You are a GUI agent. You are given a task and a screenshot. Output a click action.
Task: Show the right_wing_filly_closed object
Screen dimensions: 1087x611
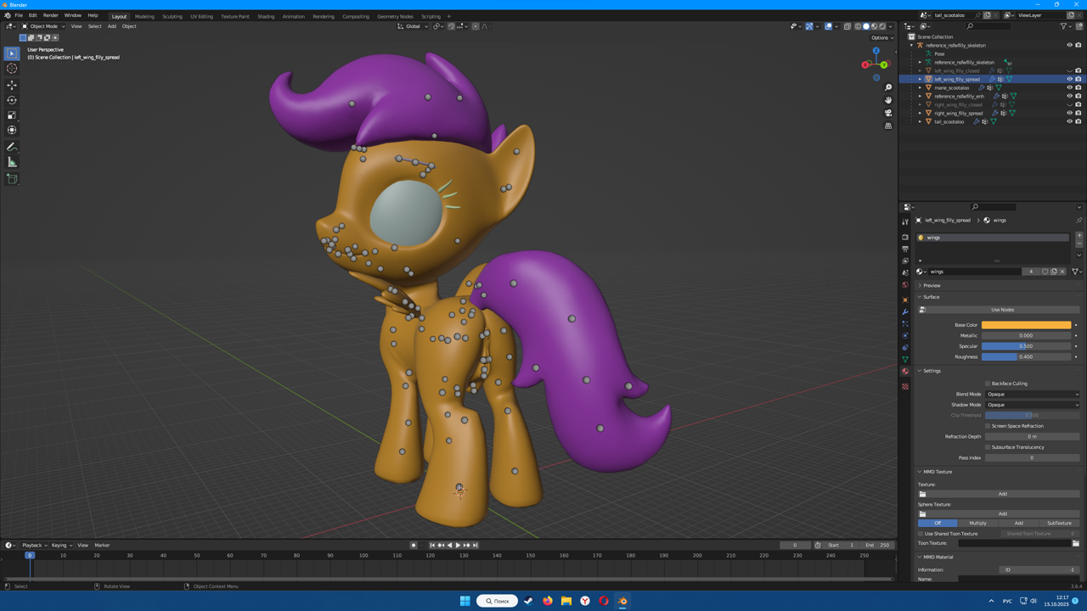[x=1069, y=104]
